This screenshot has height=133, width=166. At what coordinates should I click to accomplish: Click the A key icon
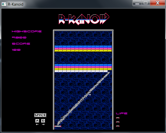point(37,121)
